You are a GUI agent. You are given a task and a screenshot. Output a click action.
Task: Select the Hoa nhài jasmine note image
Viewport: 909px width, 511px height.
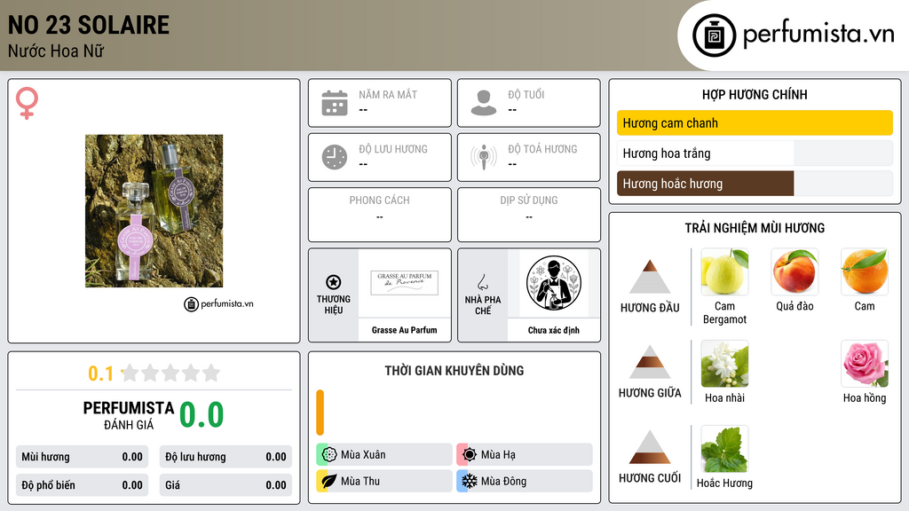coord(724,364)
